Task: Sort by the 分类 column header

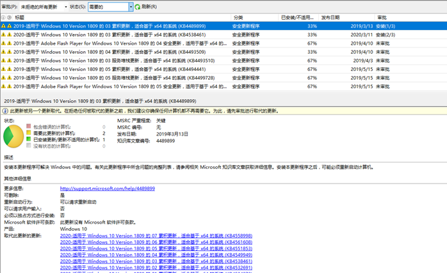Action: (238, 17)
